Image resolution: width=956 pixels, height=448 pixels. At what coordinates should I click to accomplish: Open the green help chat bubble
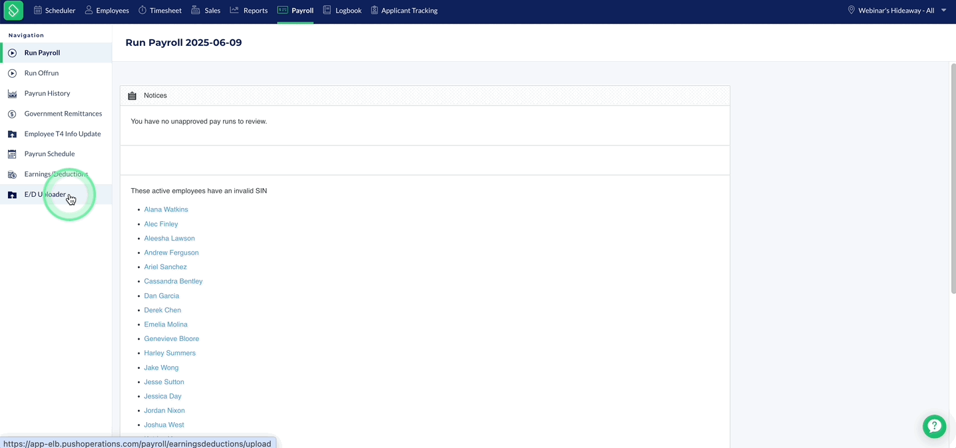tap(934, 427)
